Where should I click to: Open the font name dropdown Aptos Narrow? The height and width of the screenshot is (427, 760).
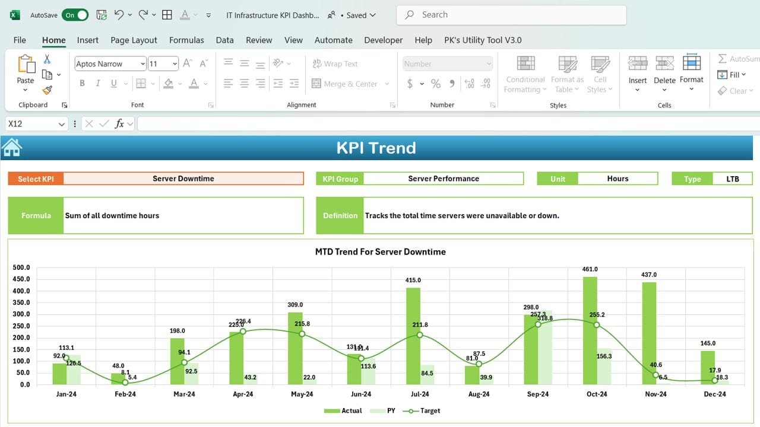click(142, 63)
